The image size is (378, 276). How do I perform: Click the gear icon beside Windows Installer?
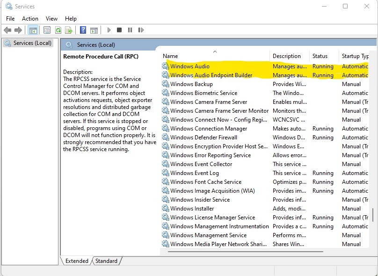coord(166,208)
